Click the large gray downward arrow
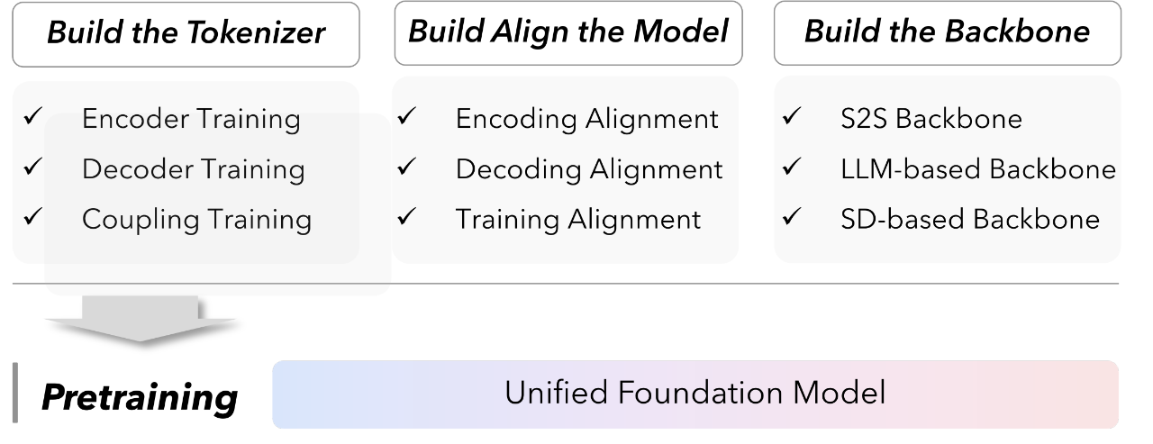1153x444 pixels. coord(140,320)
